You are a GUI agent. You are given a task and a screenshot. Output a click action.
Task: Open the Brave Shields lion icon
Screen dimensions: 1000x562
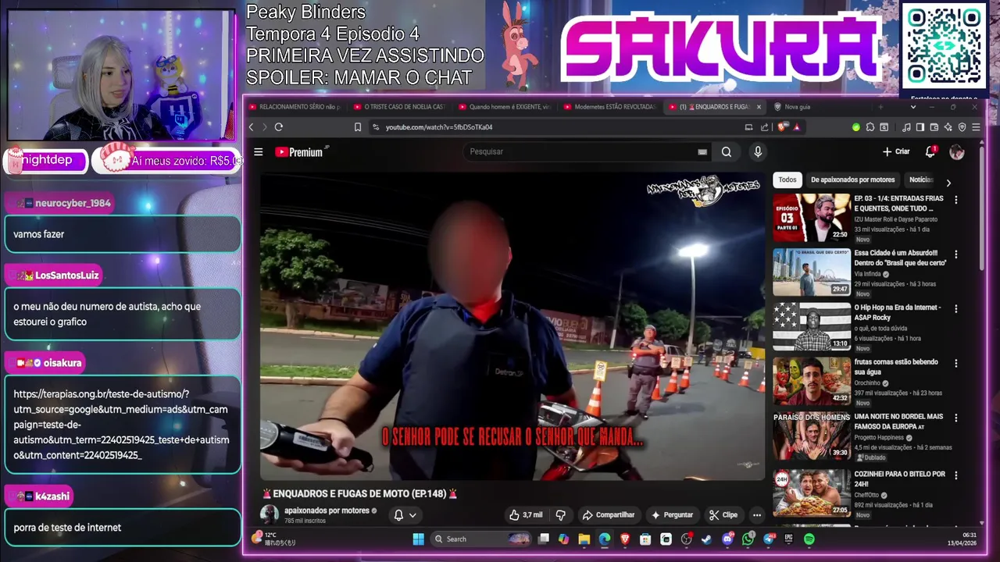781,127
